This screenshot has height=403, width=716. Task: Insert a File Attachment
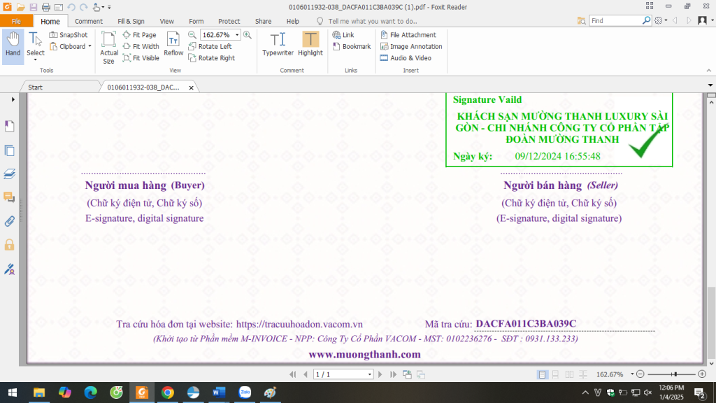408,35
